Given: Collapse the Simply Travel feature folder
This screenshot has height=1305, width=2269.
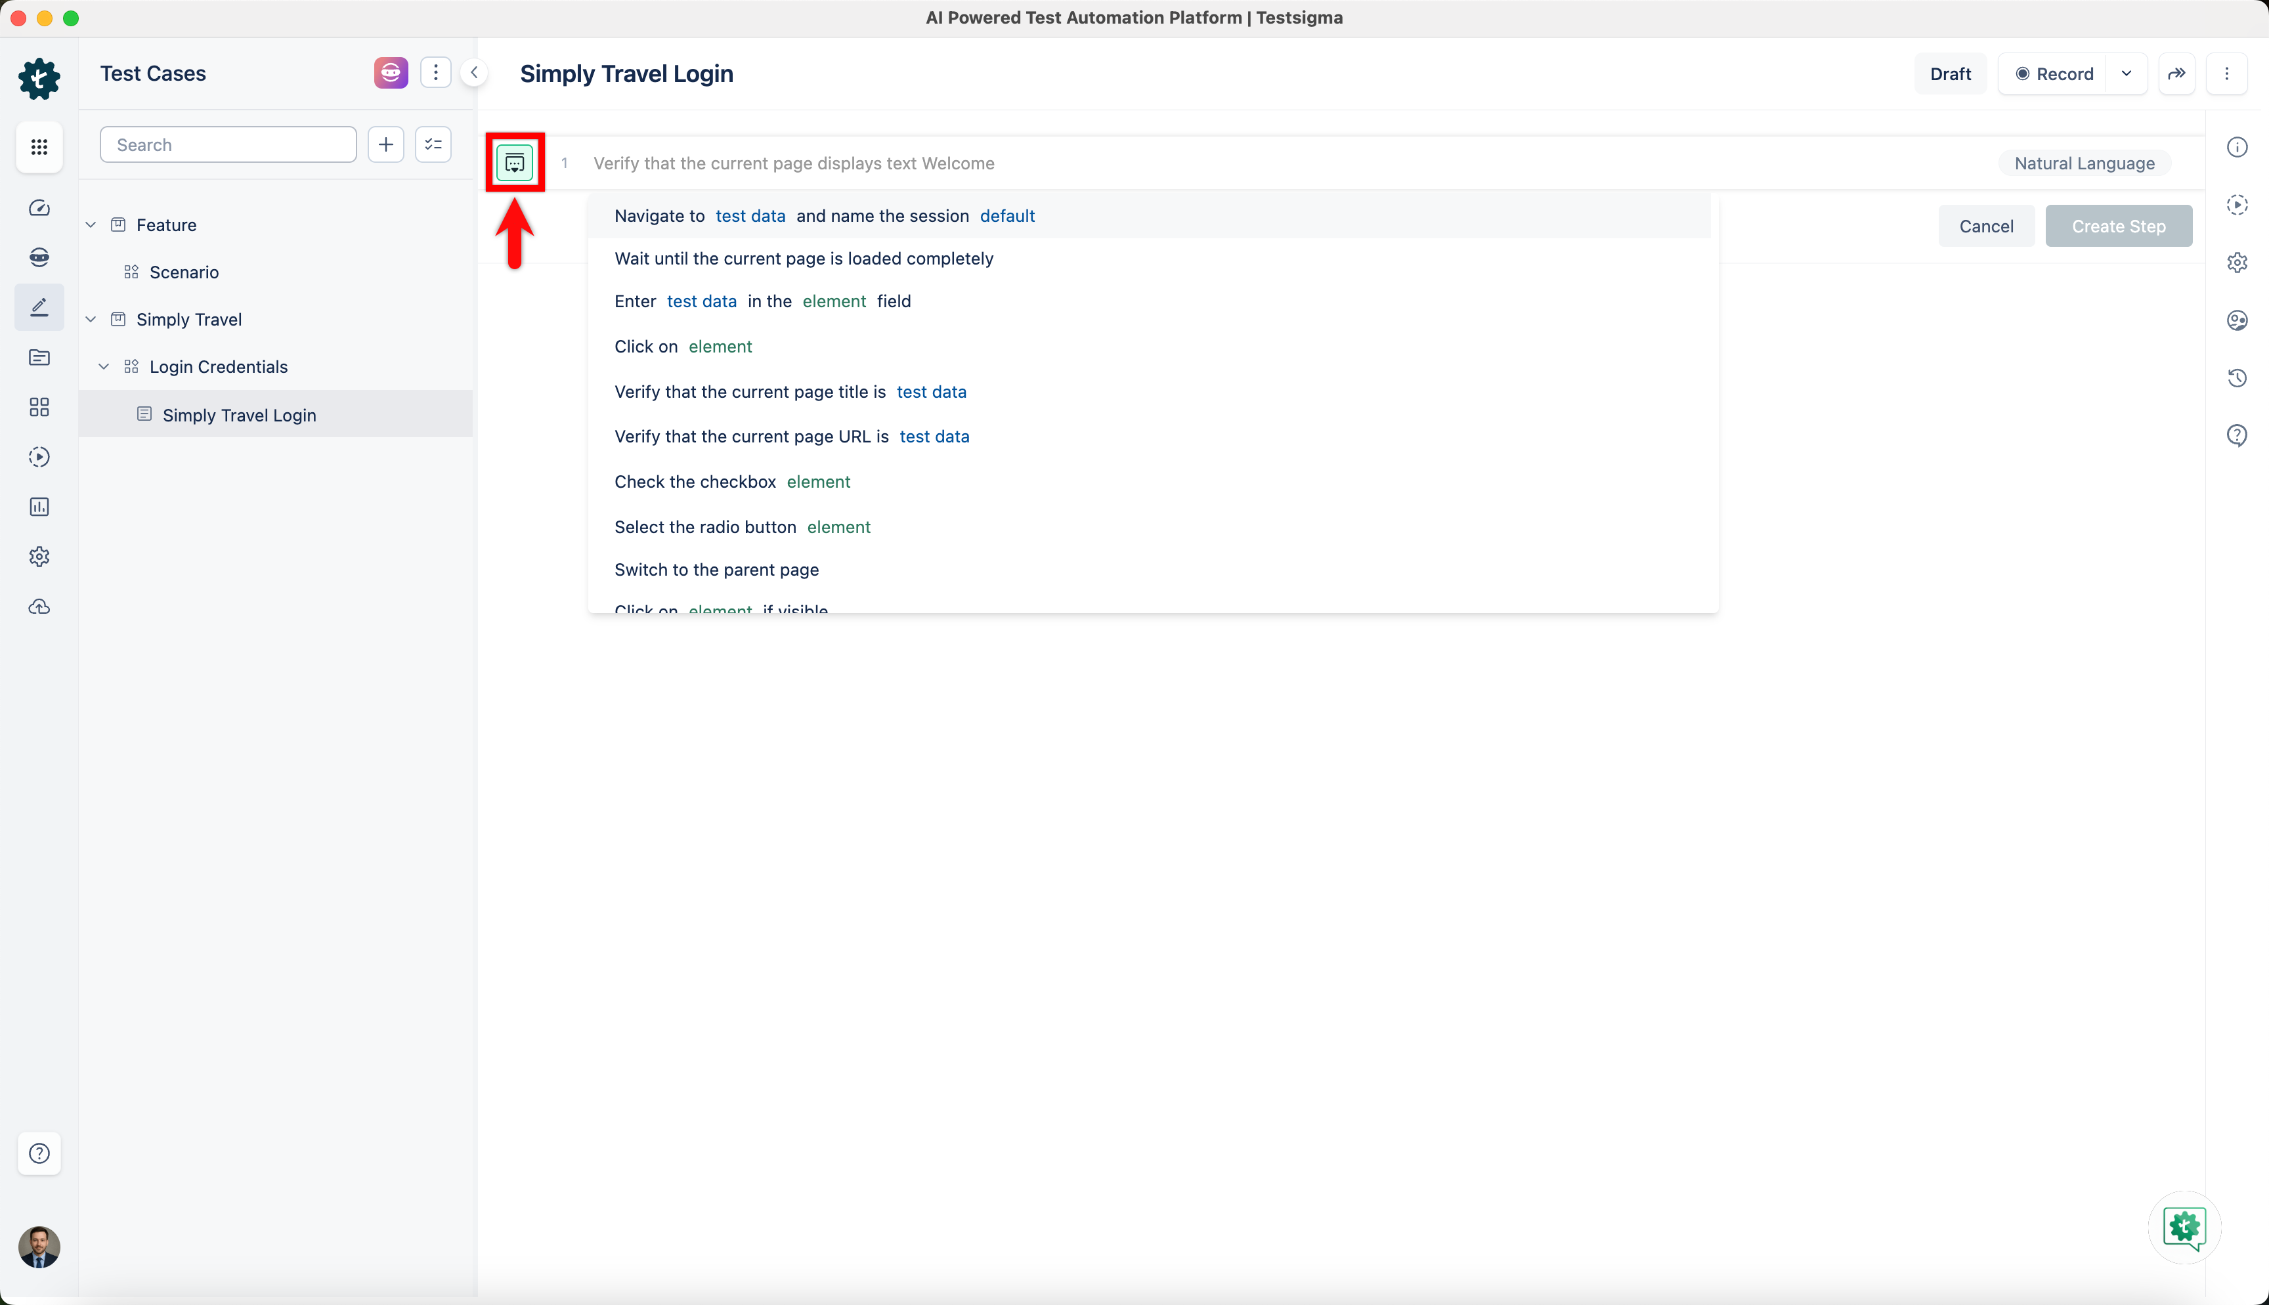Looking at the screenshot, I should point(91,319).
